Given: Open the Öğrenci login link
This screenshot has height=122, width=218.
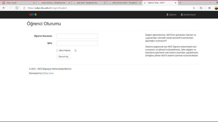Looking at the screenshot, I should (x=171, y=15).
